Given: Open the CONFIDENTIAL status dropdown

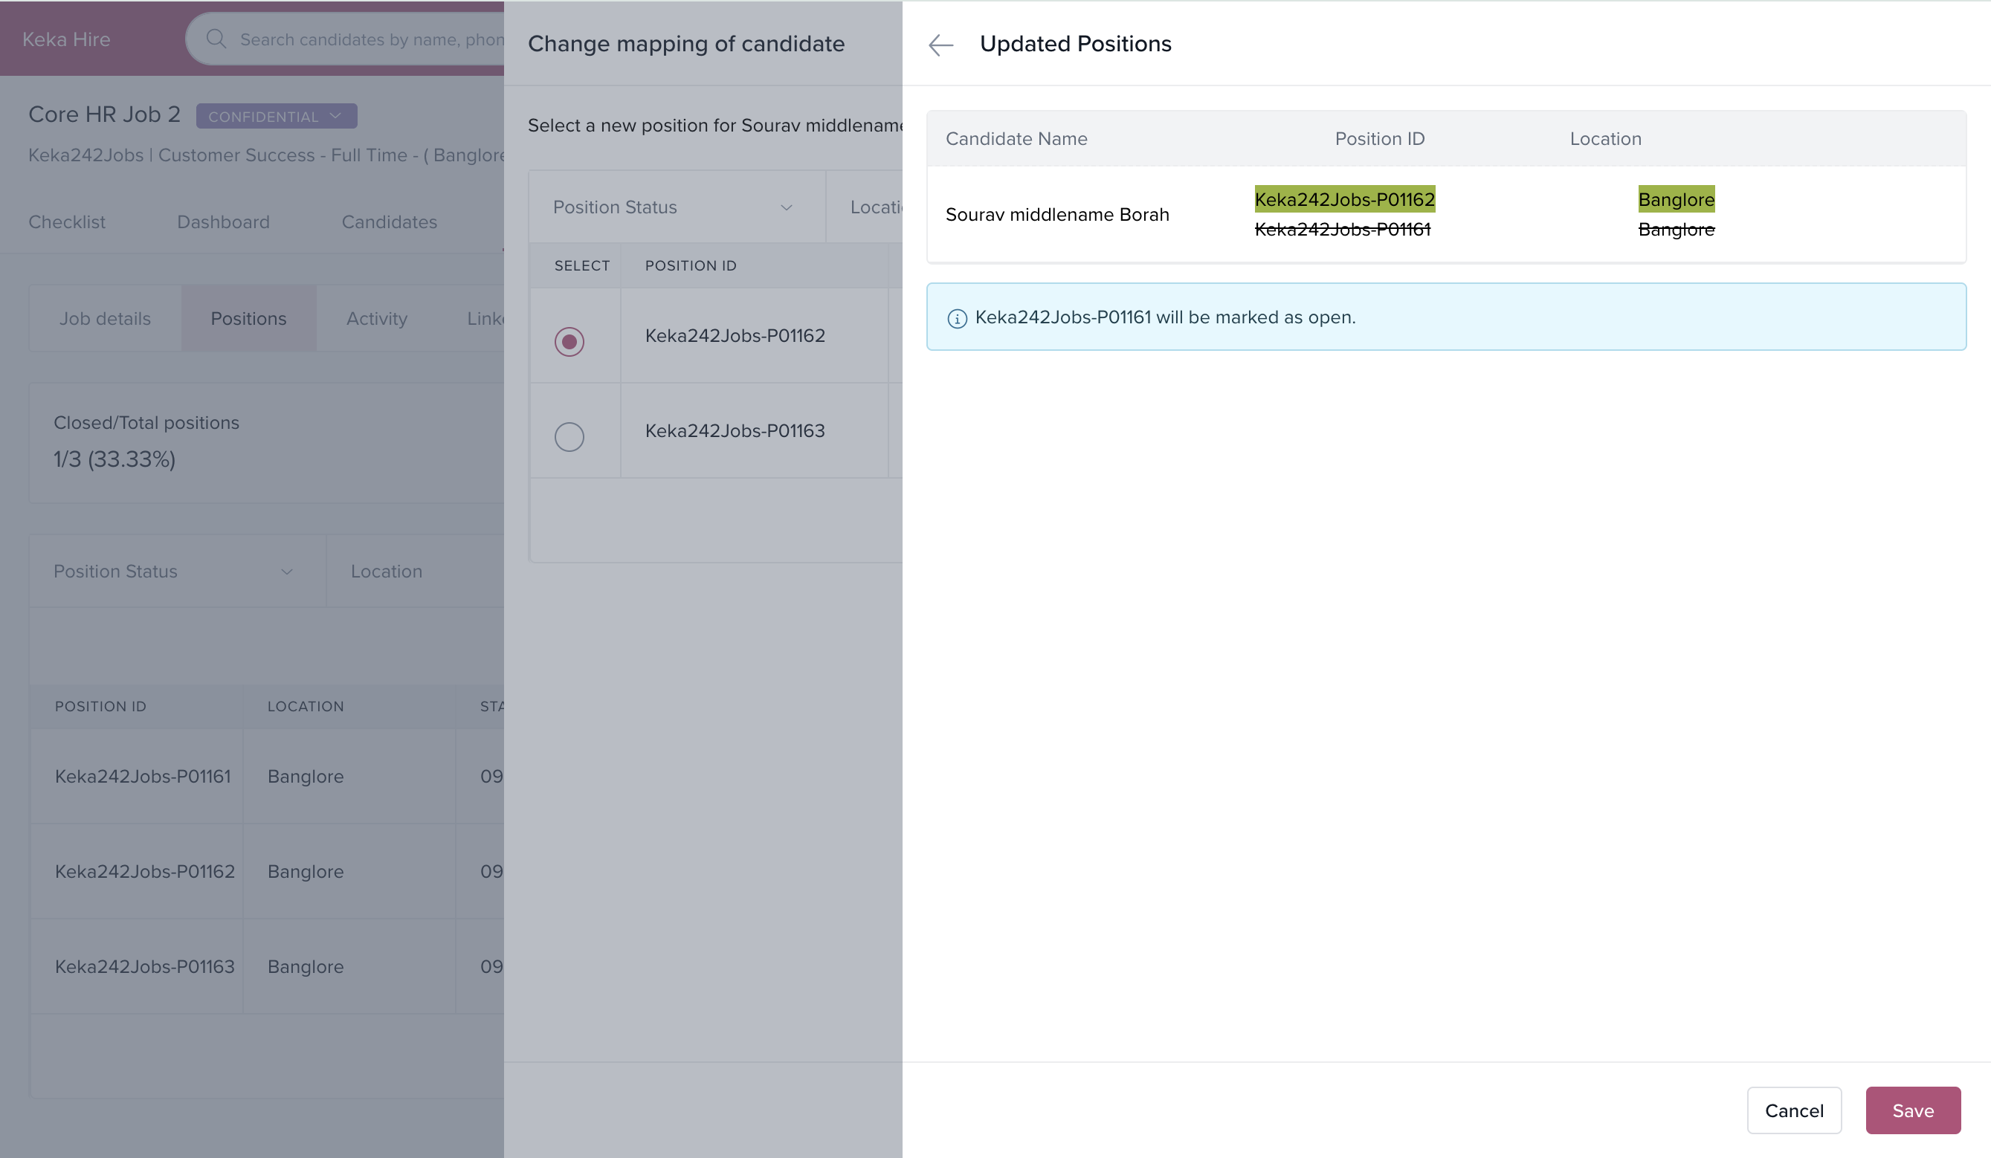Looking at the screenshot, I should (276, 116).
